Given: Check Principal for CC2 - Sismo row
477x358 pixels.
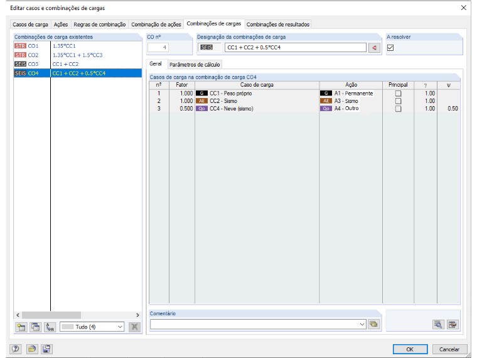Looking at the screenshot, I should (x=398, y=101).
